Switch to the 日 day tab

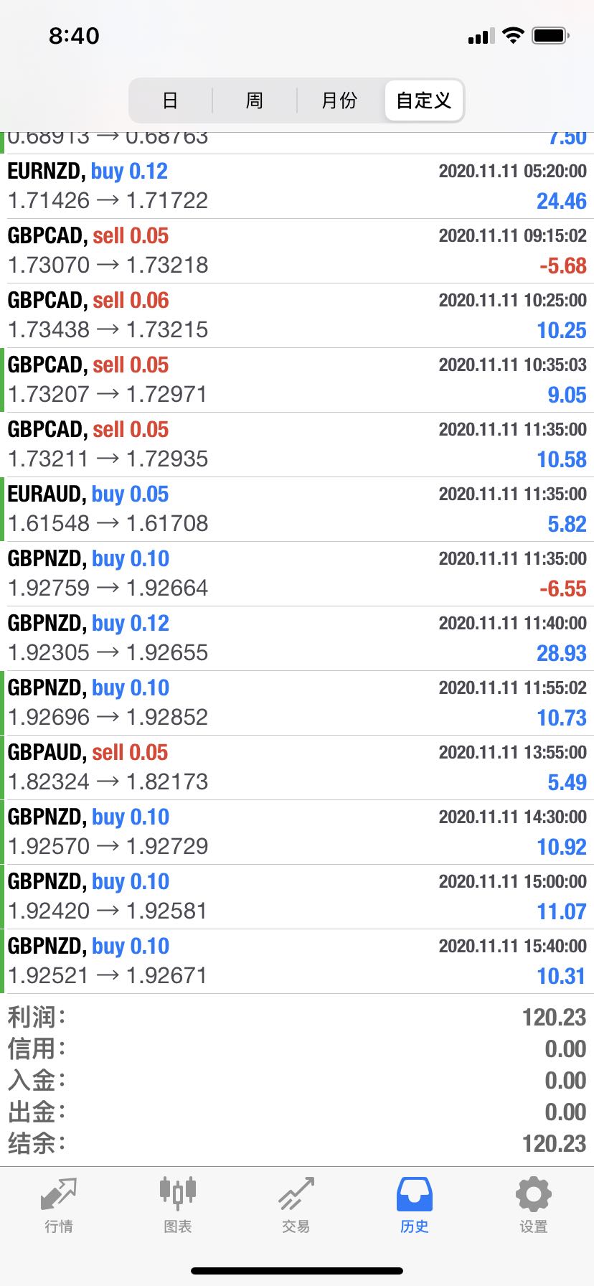pos(170,100)
